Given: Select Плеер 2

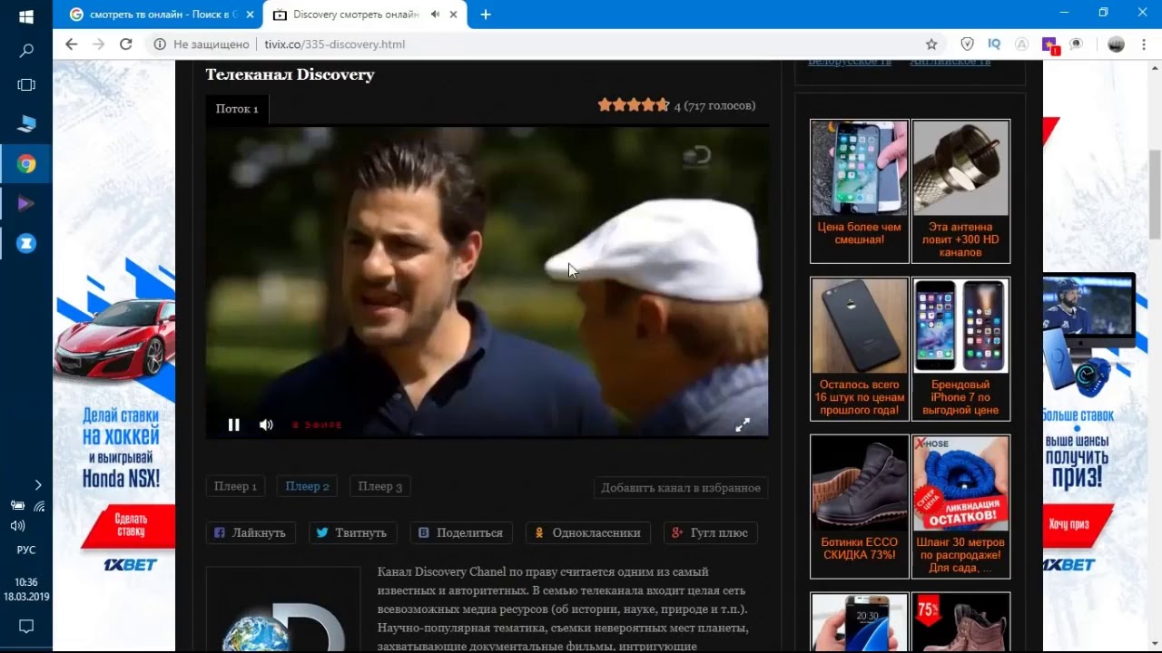Looking at the screenshot, I should tap(307, 487).
